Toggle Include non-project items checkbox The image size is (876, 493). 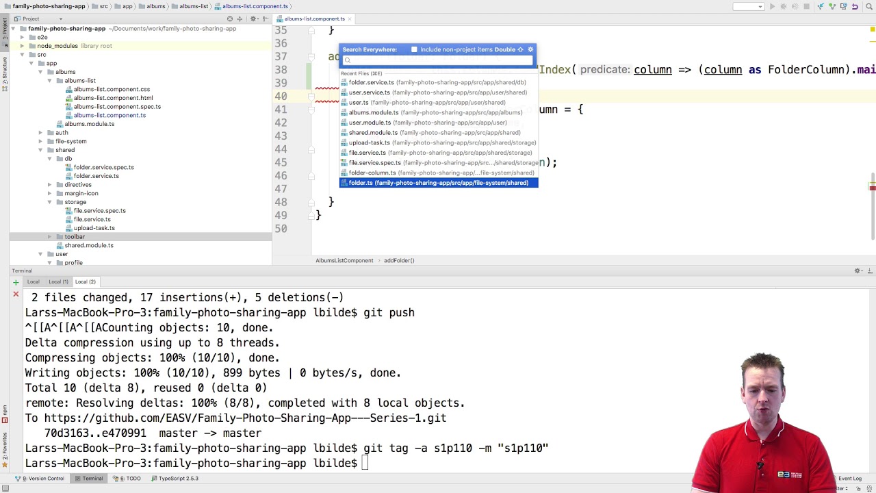coord(414,49)
